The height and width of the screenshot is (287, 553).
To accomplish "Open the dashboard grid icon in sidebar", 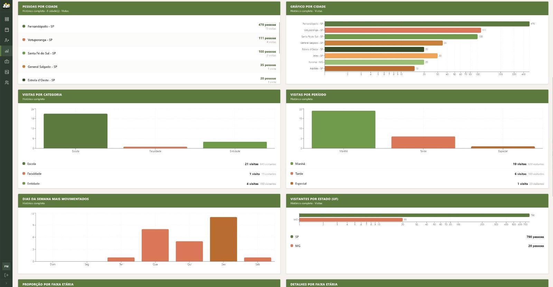I will (x=7, y=19).
